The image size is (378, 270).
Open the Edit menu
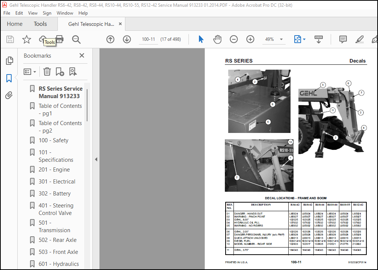19,13
